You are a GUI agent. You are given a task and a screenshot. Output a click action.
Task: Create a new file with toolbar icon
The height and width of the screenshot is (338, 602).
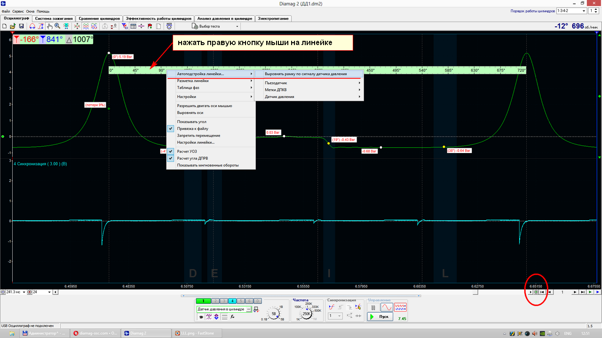click(x=5, y=26)
